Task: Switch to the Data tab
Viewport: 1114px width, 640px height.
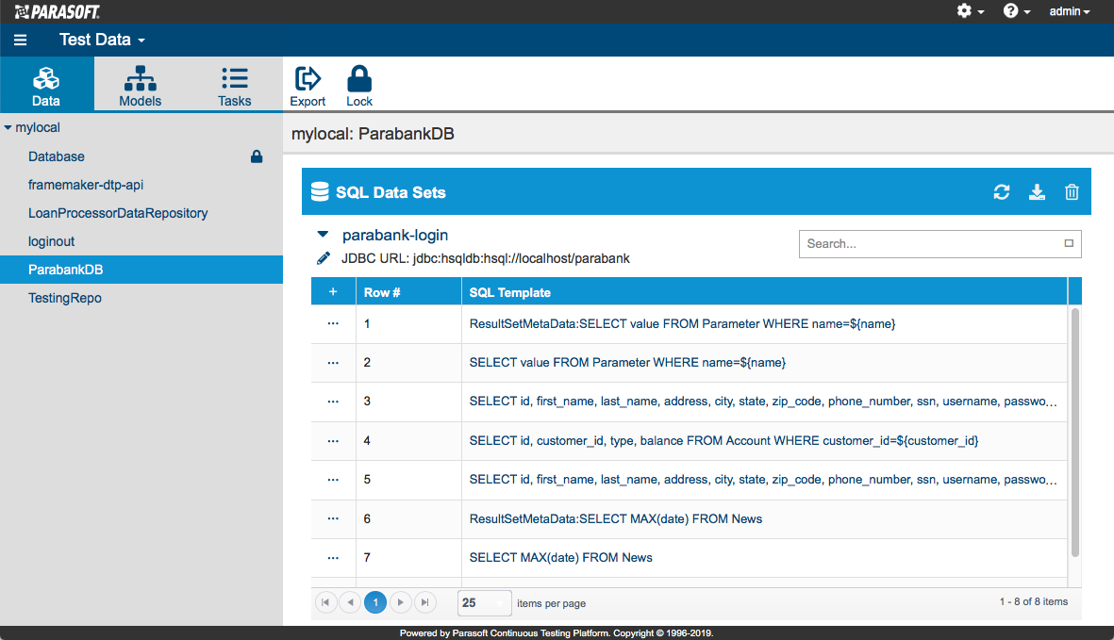Action: click(46, 85)
